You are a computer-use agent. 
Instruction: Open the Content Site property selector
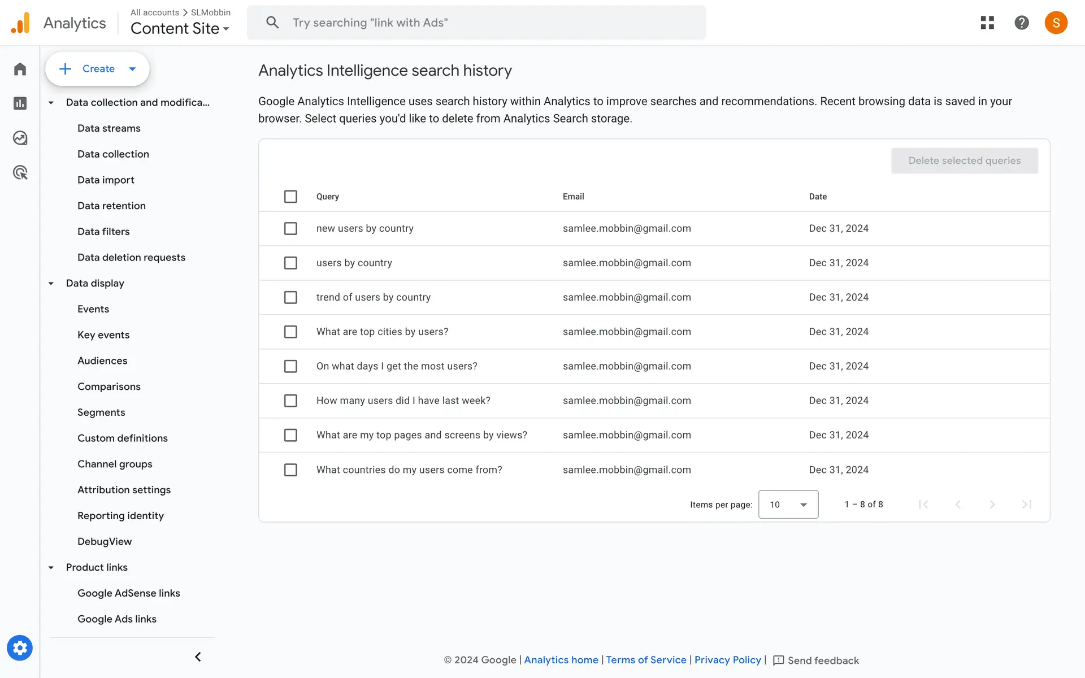pos(180,28)
